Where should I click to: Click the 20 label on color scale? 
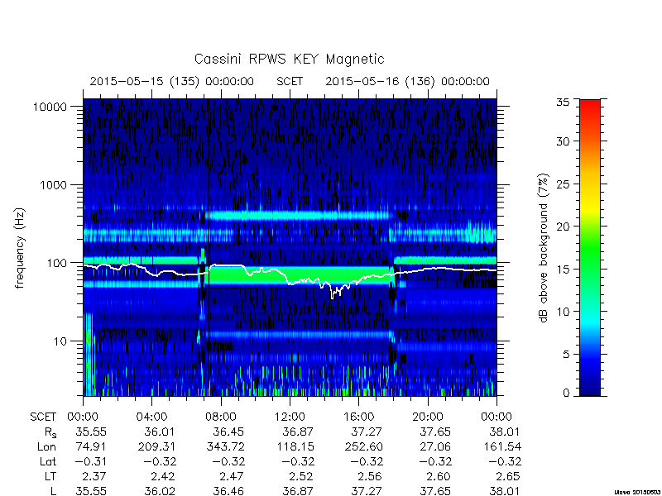click(x=563, y=227)
